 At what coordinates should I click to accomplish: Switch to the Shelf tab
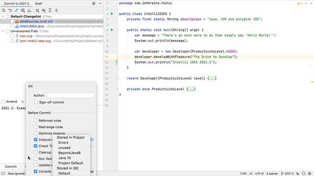point(39,3)
